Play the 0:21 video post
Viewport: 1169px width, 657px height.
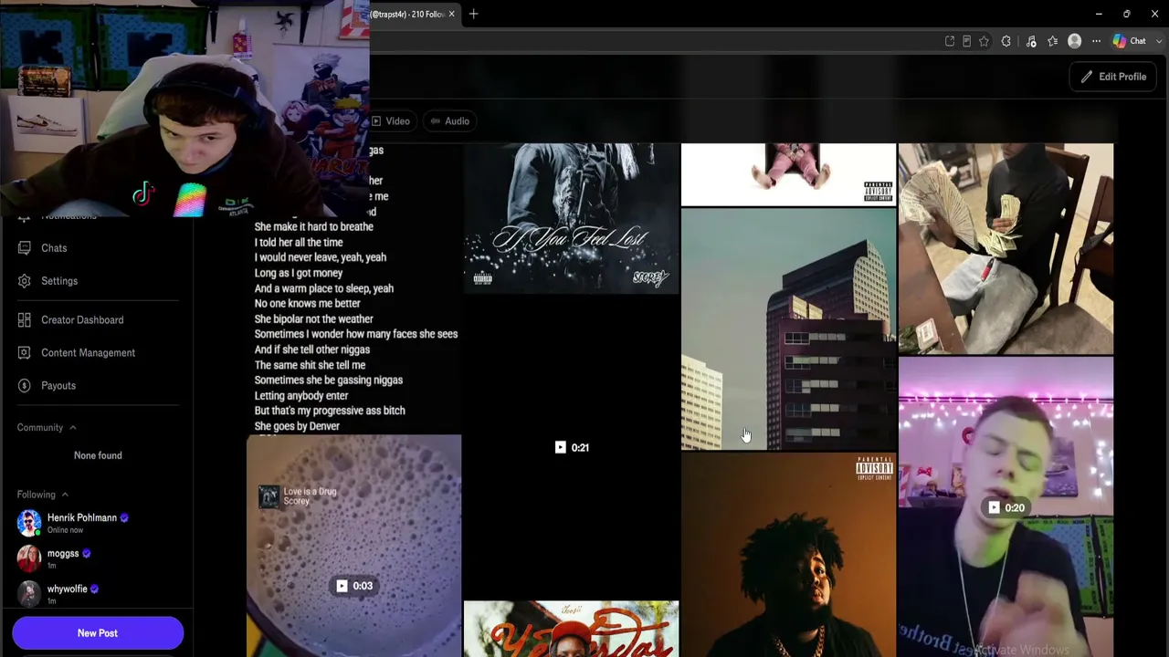(572, 447)
